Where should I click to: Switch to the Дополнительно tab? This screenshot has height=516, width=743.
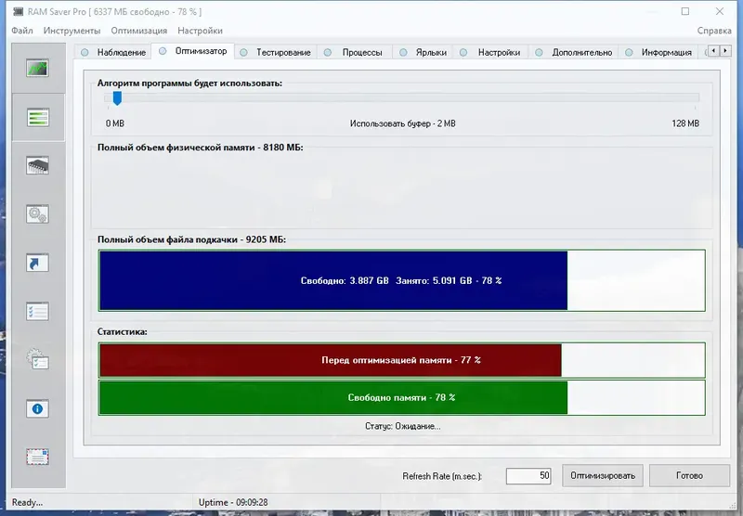[574, 52]
